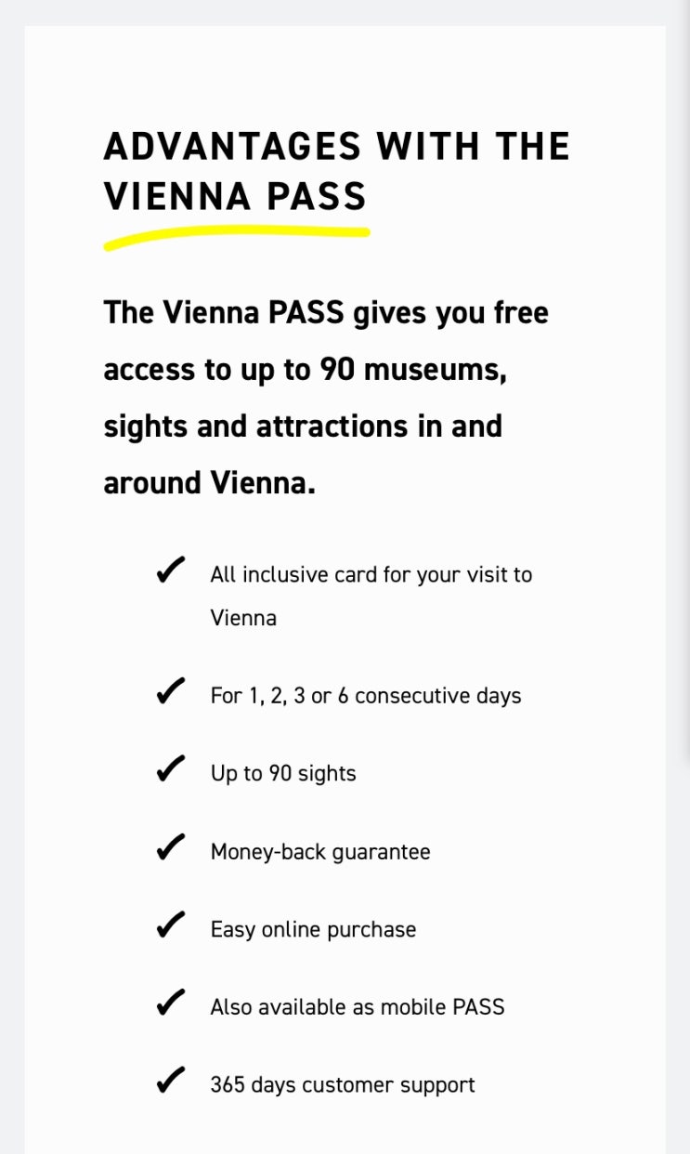
Task: Select the checkmark beside Up to 90 sights
Action: point(171,770)
